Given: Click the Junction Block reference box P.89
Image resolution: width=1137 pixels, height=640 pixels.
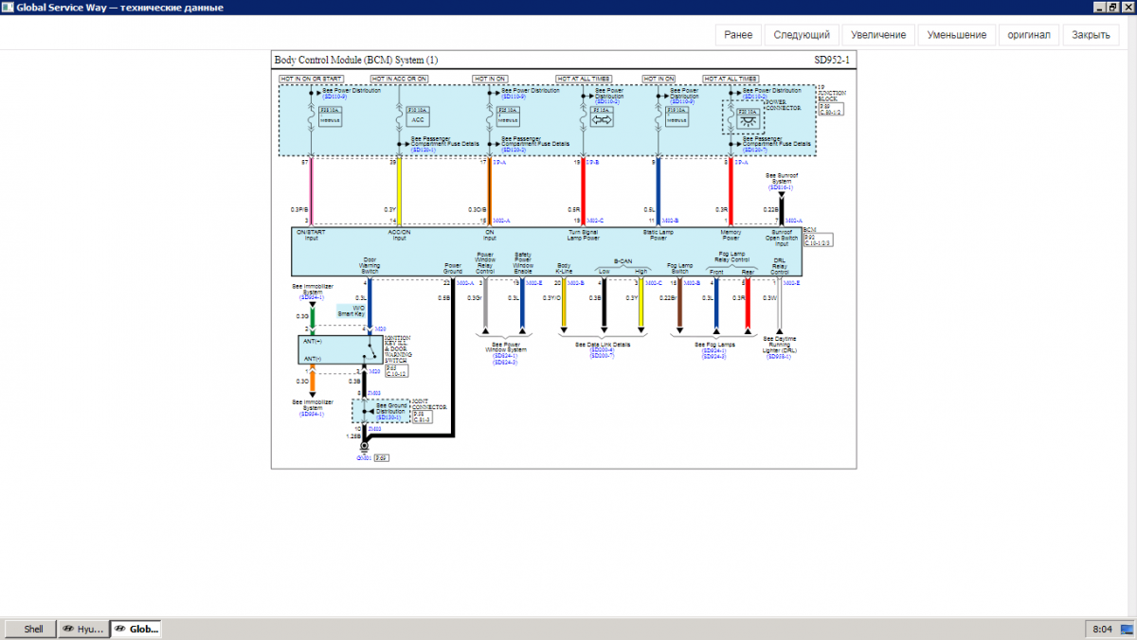Looking at the screenshot, I should coord(831,109).
